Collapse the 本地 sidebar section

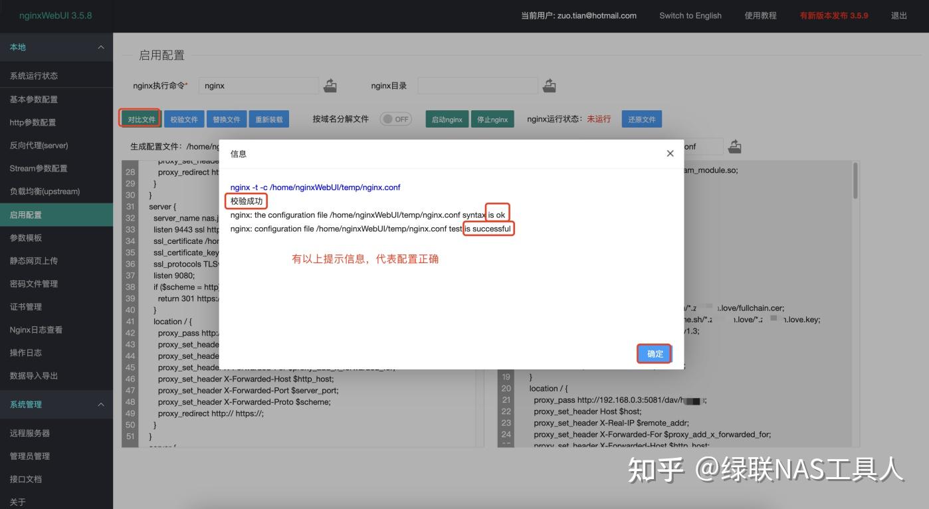pos(101,47)
